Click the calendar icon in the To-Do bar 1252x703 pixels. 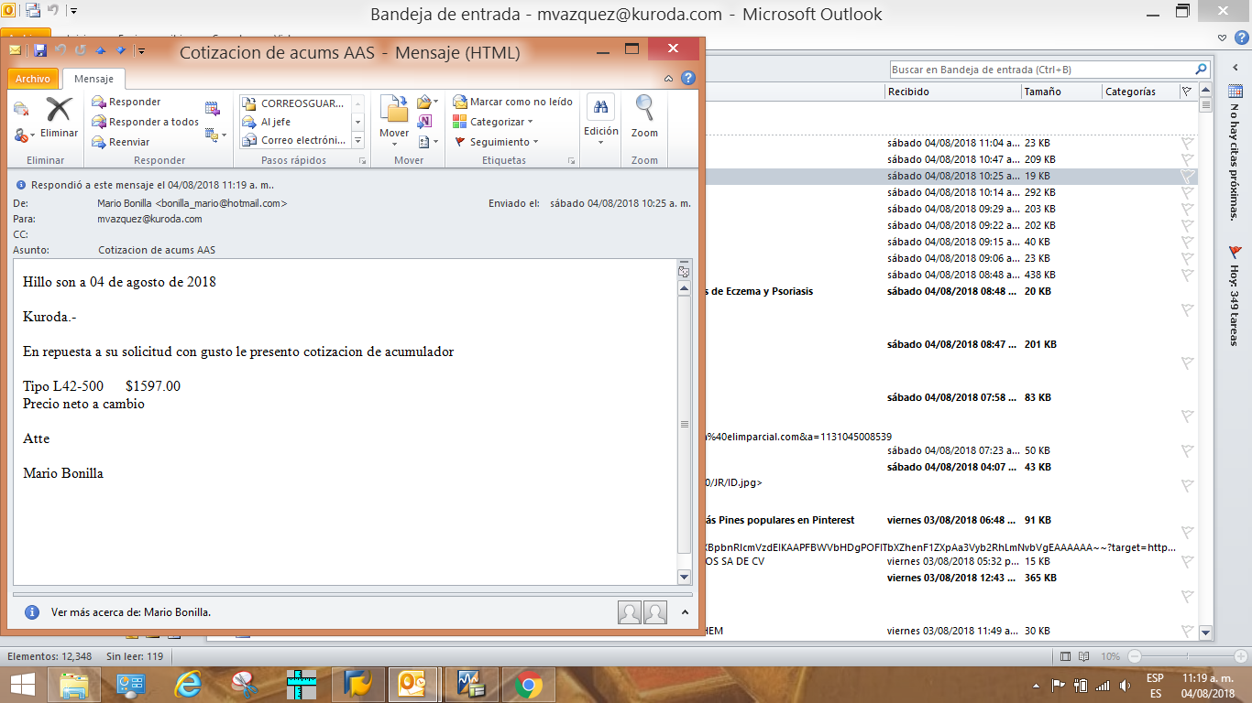[1235, 91]
